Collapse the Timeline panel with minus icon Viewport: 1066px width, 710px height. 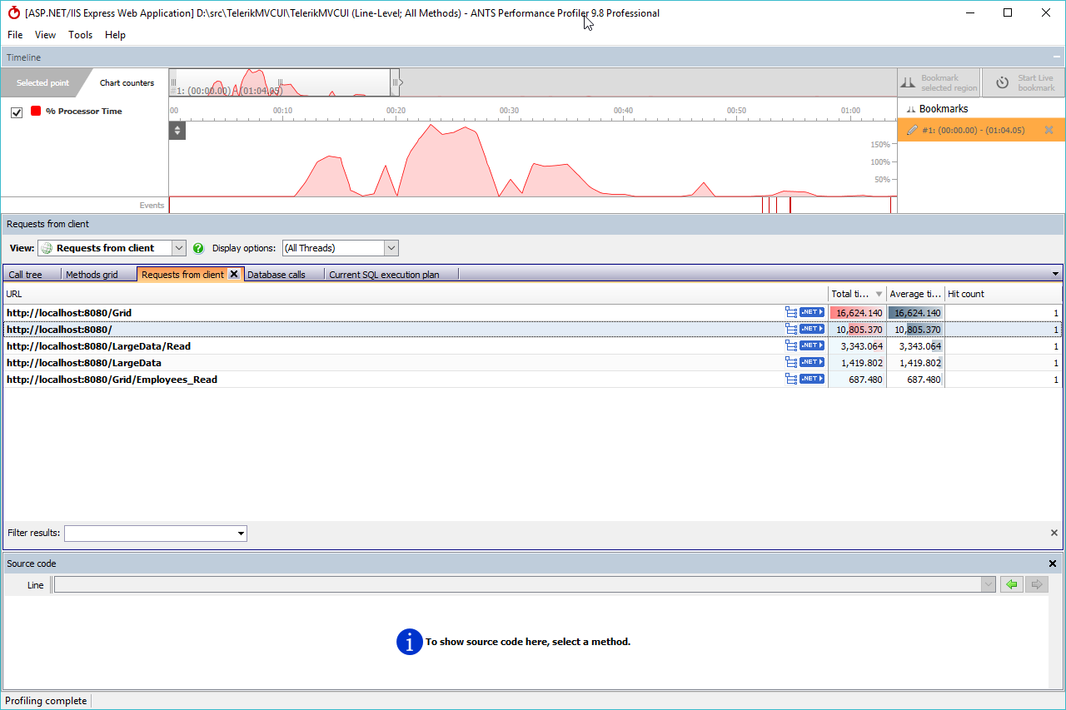(1056, 57)
